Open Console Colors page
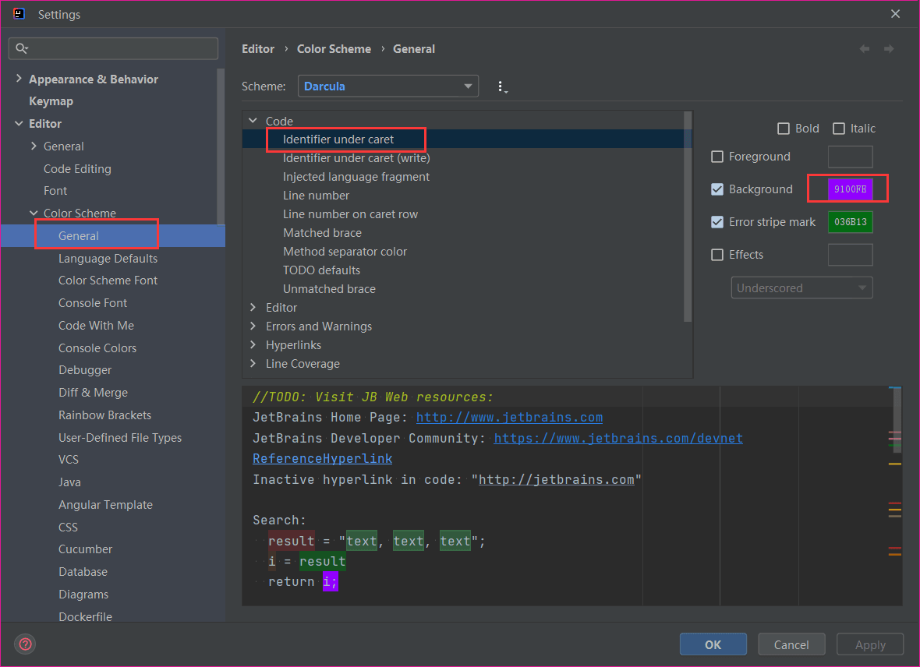 point(97,348)
